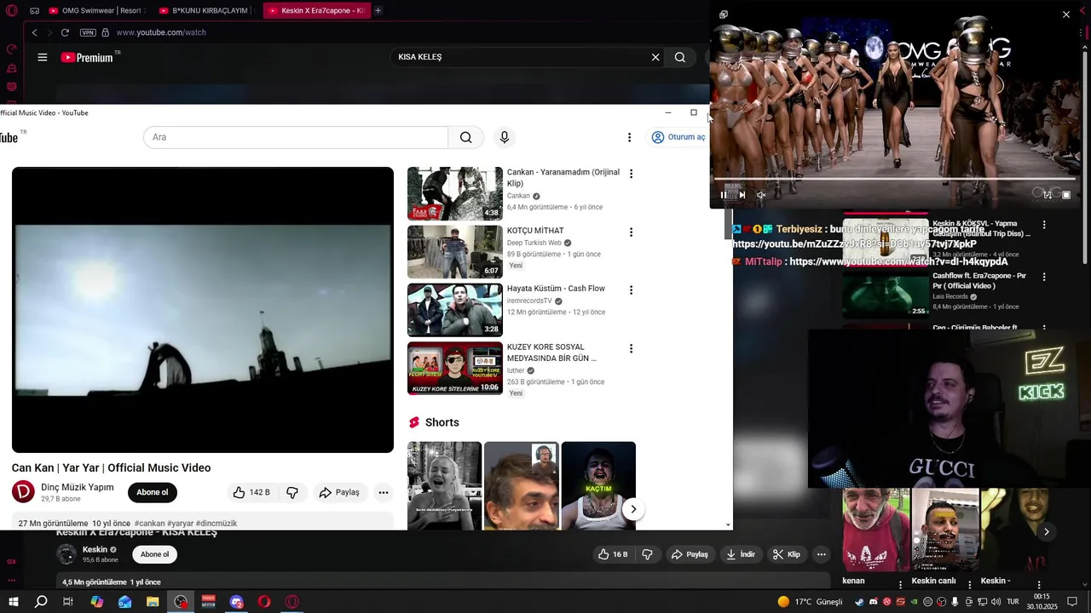The height and width of the screenshot is (613, 1091).
Task: Click back-to-tab icon on pop-out player
Action: (x=724, y=14)
